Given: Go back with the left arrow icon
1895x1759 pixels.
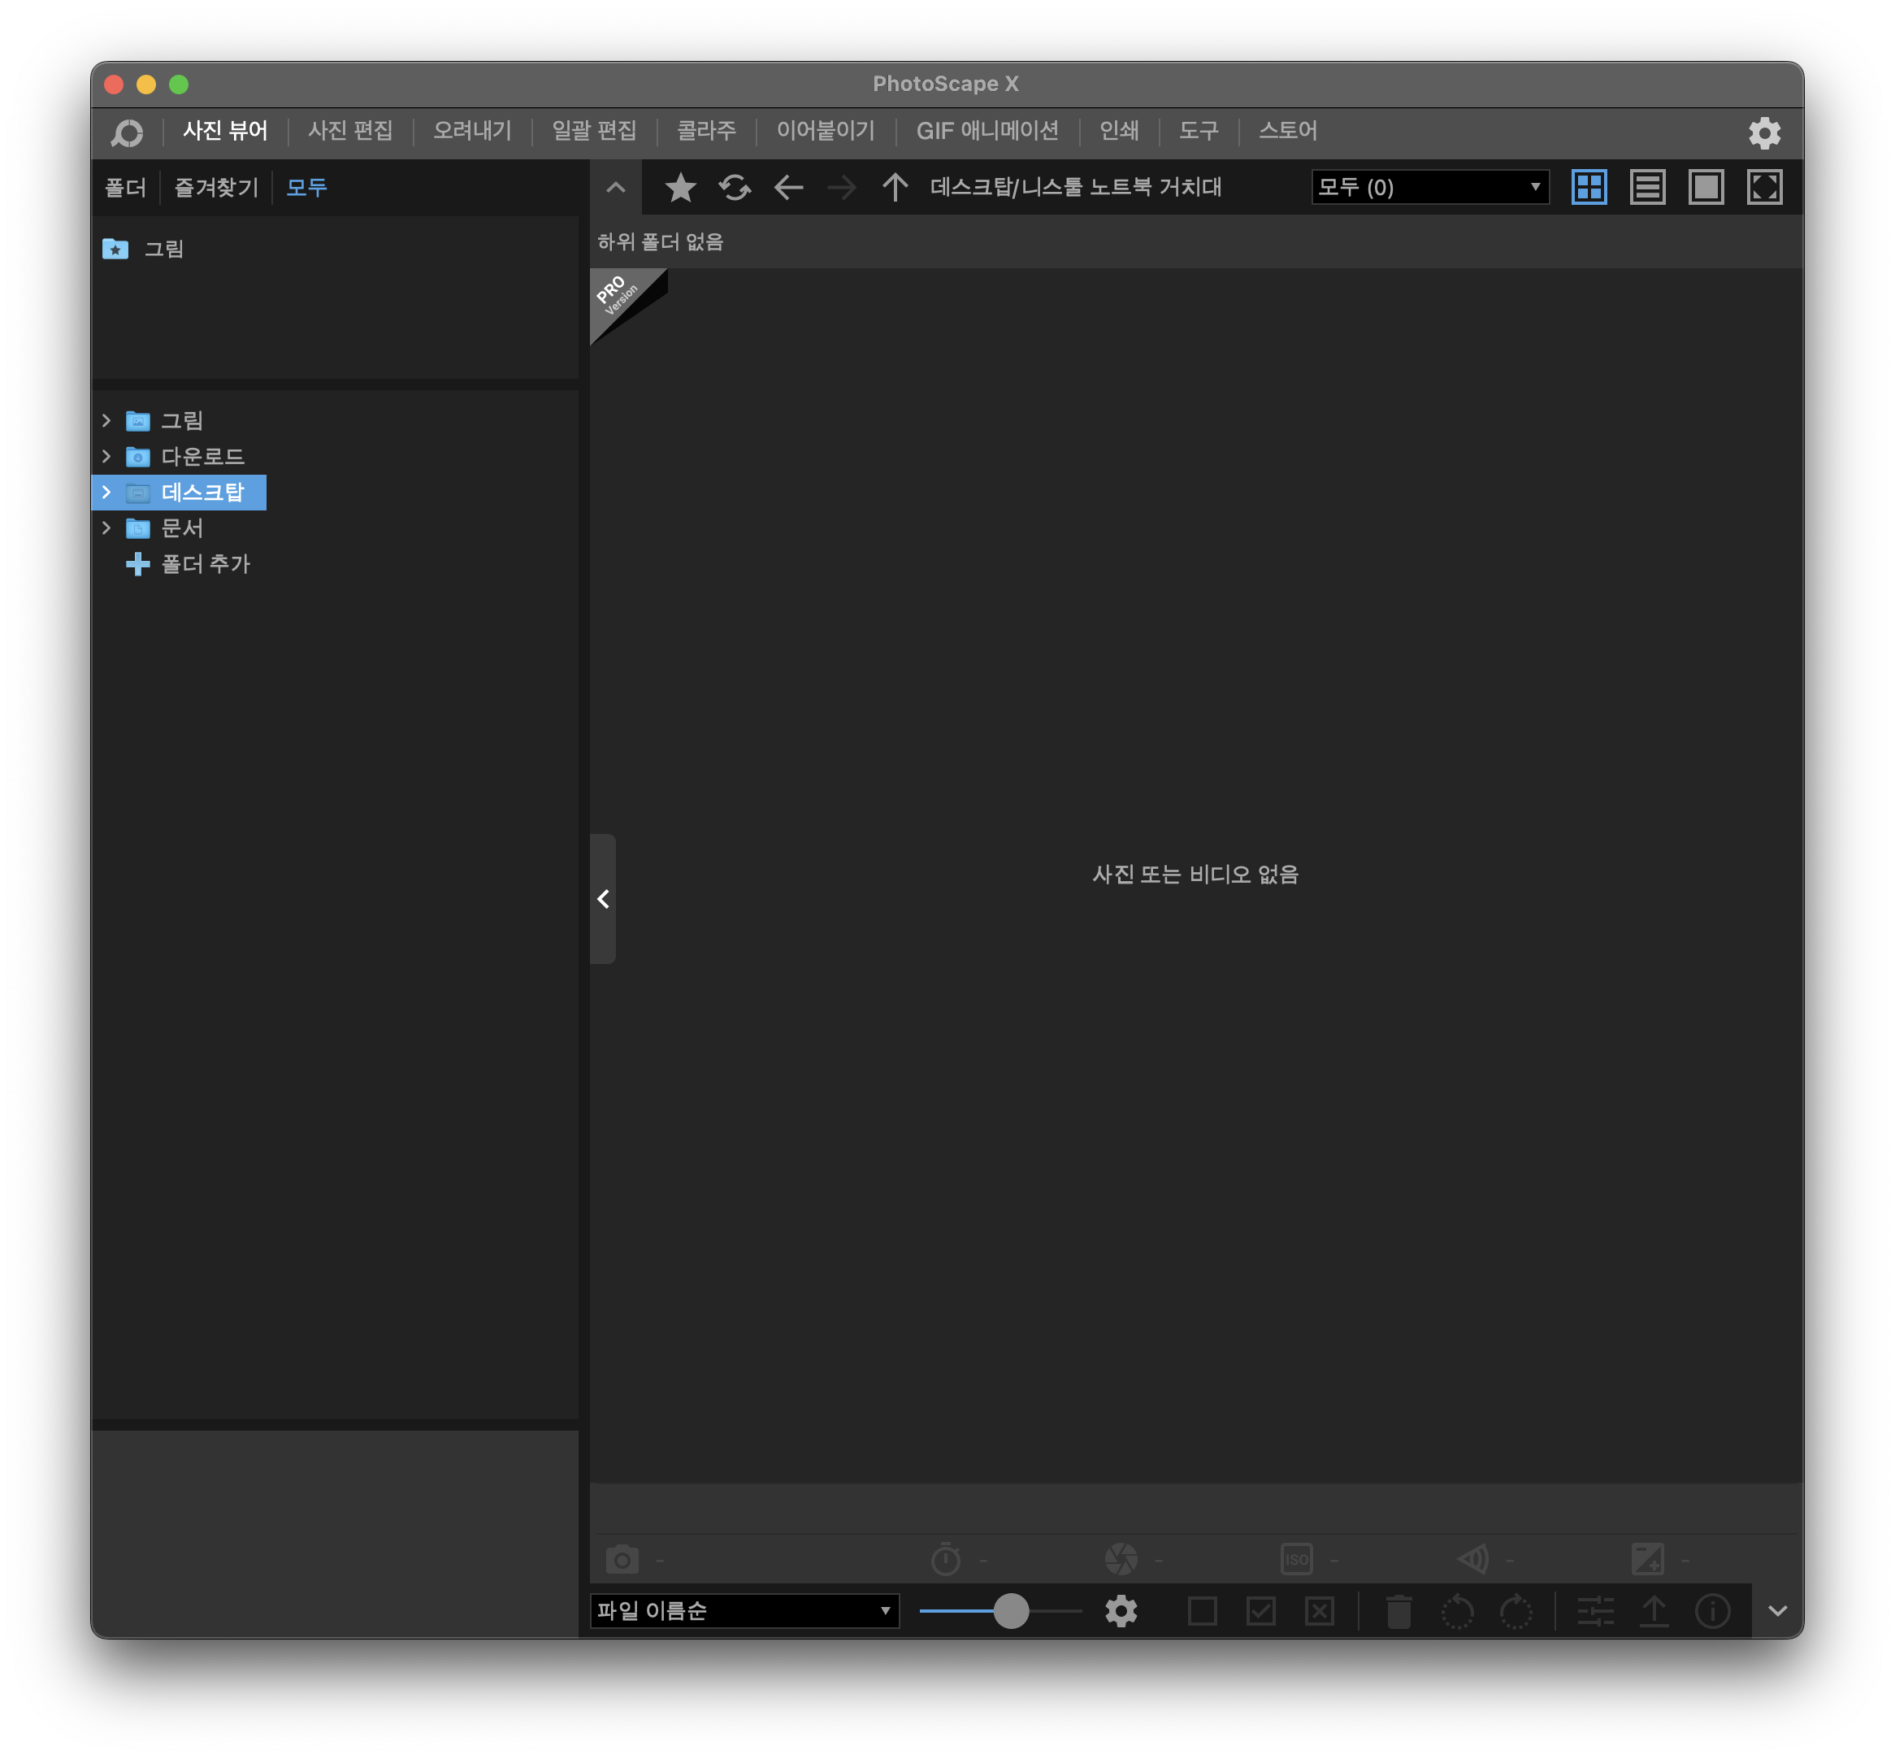Looking at the screenshot, I should 788,188.
